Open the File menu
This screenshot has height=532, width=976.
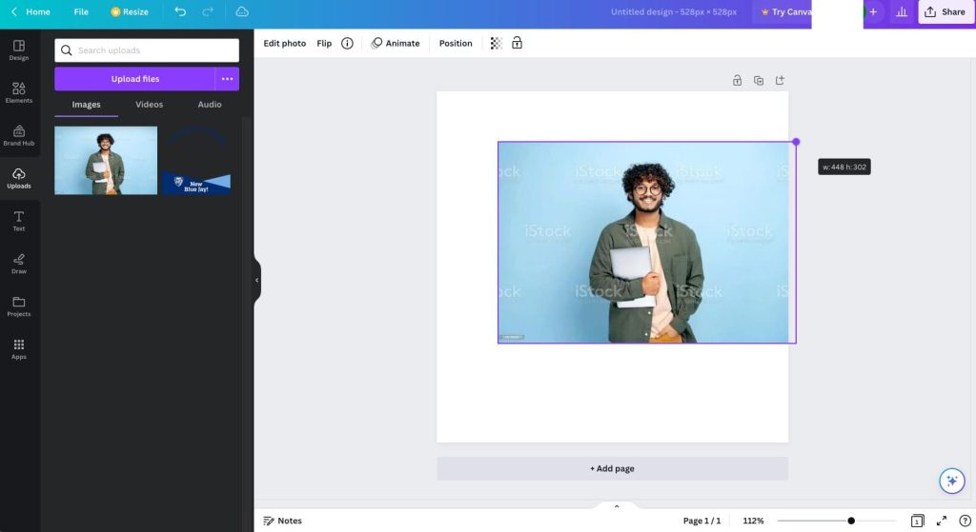(81, 11)
